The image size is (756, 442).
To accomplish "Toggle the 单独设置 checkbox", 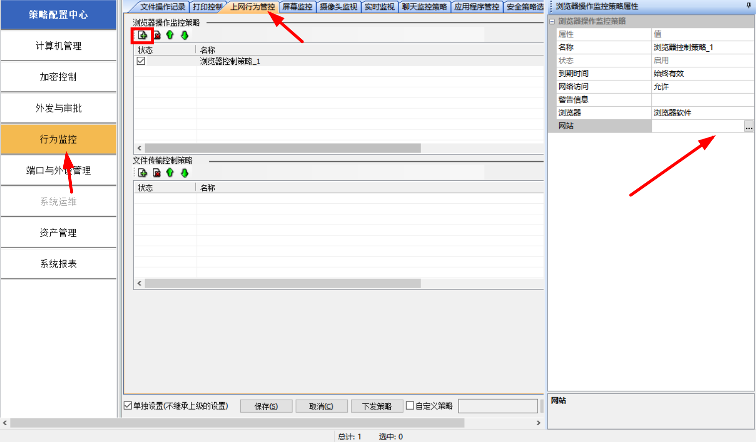I will (x=128, y=406).
